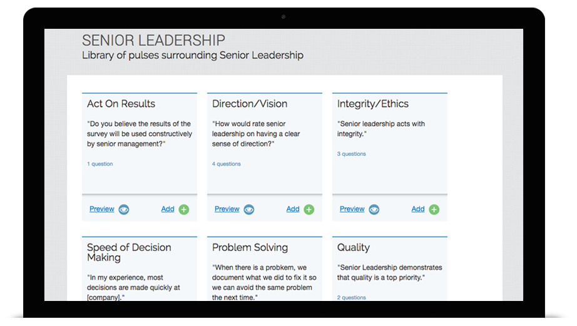The image size is (577, 326).
Task: Open the Preview link for Act On Results
Action: click(x=102, y=209)
